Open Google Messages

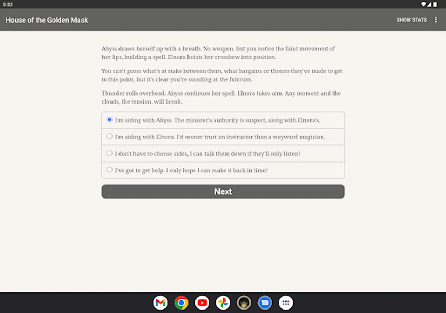pos(265,303)
